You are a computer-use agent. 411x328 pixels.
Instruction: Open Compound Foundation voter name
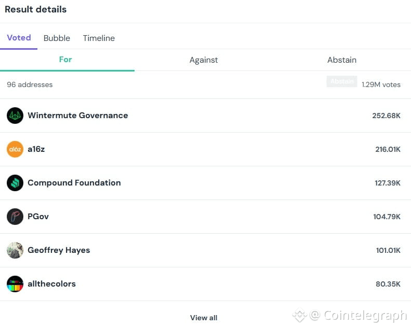coord(74,183)
